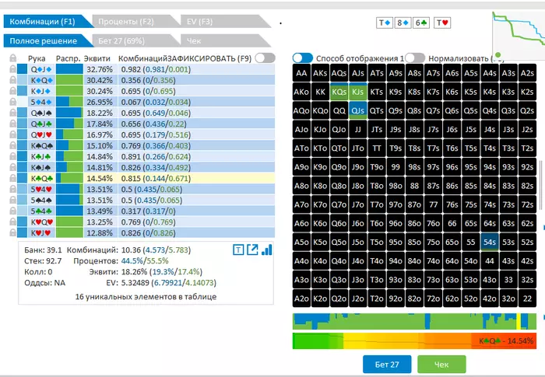Switch to EV (F3) tab
Screen dimensions: 545x377
(x=223, y=22)
